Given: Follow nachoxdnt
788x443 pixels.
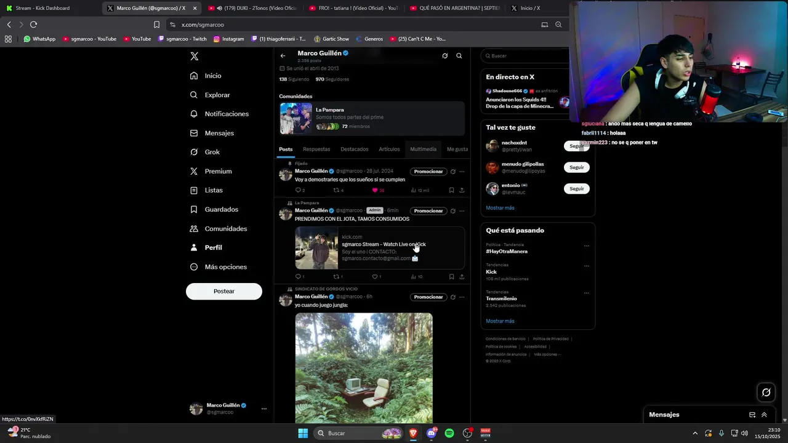Looking at the screenshot, I should (x=576, y=146).
